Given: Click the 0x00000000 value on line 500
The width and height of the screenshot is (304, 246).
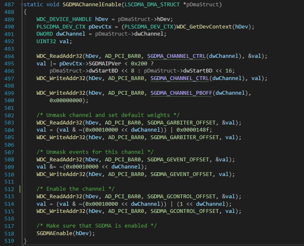Looking at the screenshot, I should coord(66,100).
